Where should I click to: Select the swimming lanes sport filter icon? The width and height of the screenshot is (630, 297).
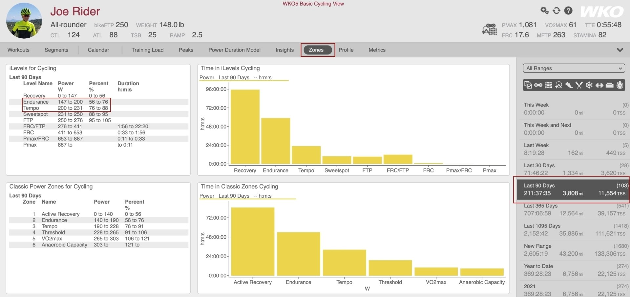(548, 85)
